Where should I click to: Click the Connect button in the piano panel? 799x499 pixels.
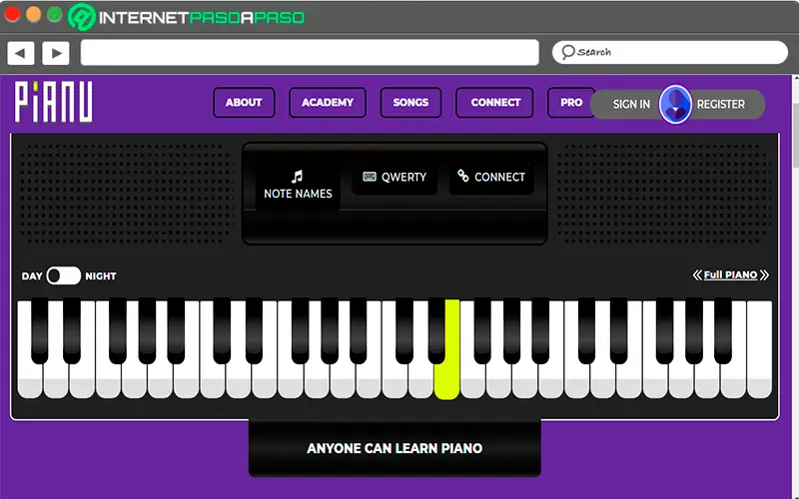click(491, 178)
